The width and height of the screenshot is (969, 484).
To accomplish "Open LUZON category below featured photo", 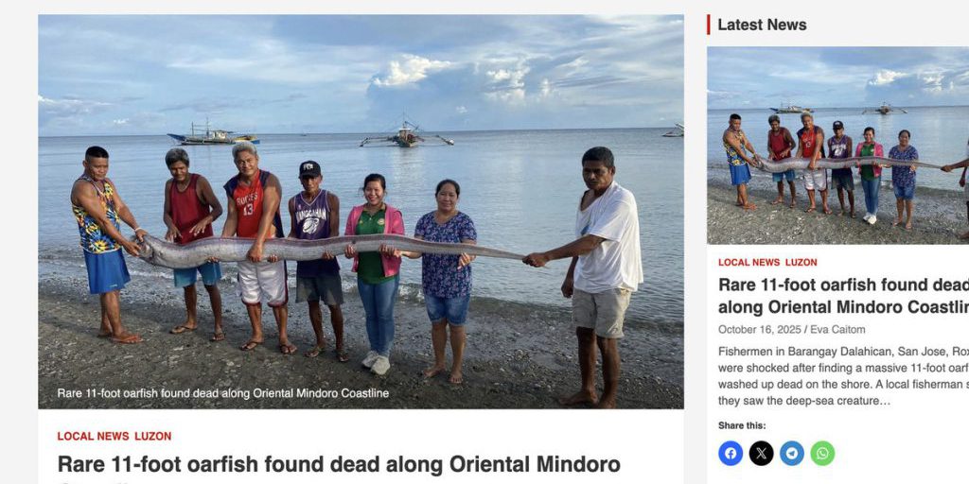I will click(153, 436).
